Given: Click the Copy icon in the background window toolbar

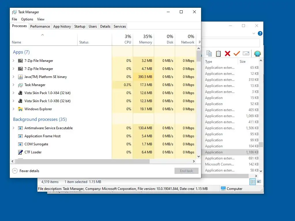Looking at the screenshot, I should 209,54.
